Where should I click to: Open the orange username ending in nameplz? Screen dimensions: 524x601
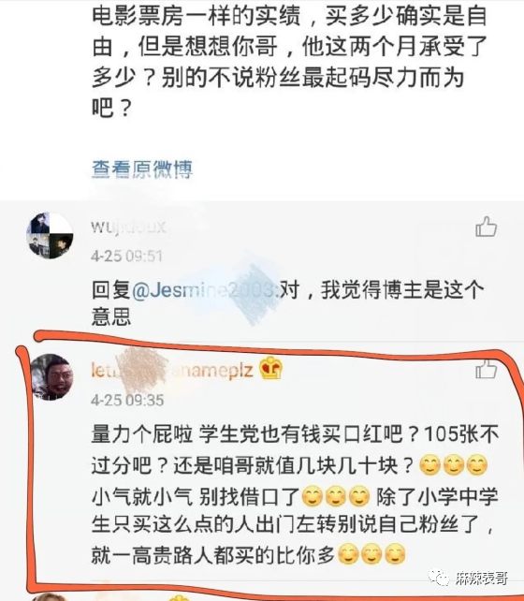pyautogui.click(x=172, y=371)
